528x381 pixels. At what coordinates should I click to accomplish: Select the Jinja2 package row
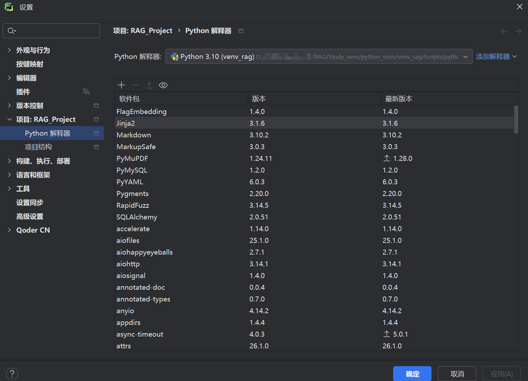coord(314,123)
